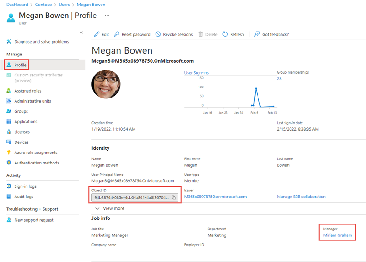This screenshot has width=366, height=262.
Task: Click the Refresh circular arrow icon
Action: click(x=225, y=34)
